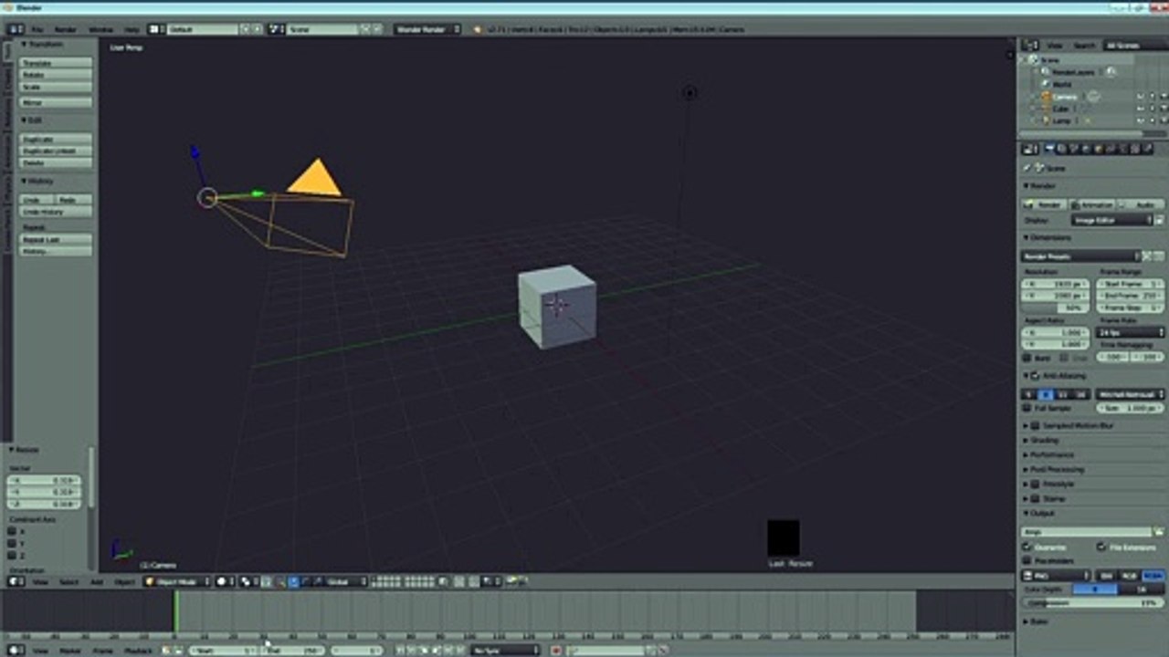Click the render properties tab icon
The width and height of the screenshot is (1169, 657).
click(x=1049, y=149)
